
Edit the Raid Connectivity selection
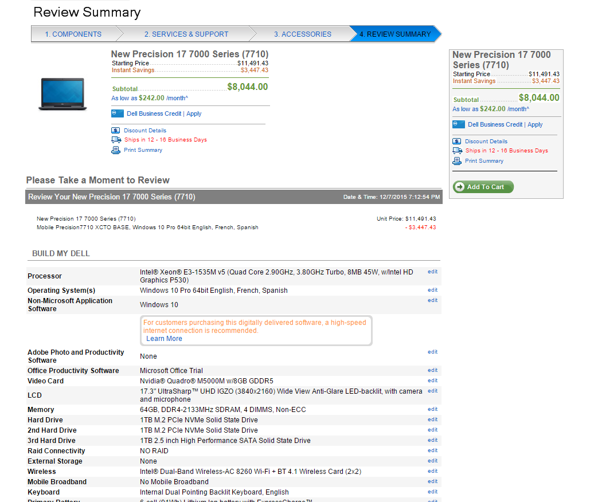pos(433,450)
